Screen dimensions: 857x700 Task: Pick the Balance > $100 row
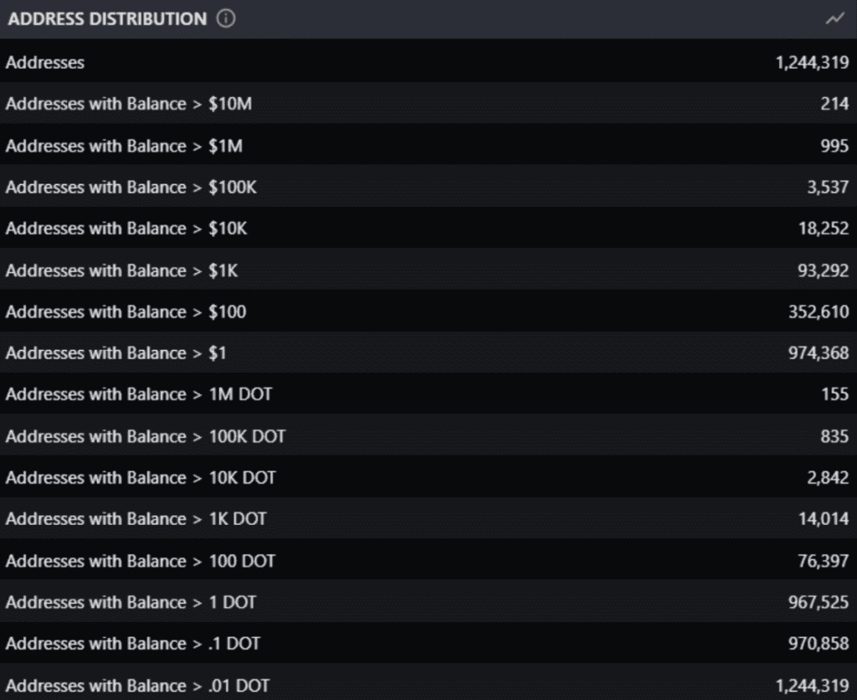428,311
